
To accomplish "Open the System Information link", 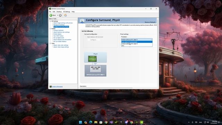I will [x=57, y=86].
